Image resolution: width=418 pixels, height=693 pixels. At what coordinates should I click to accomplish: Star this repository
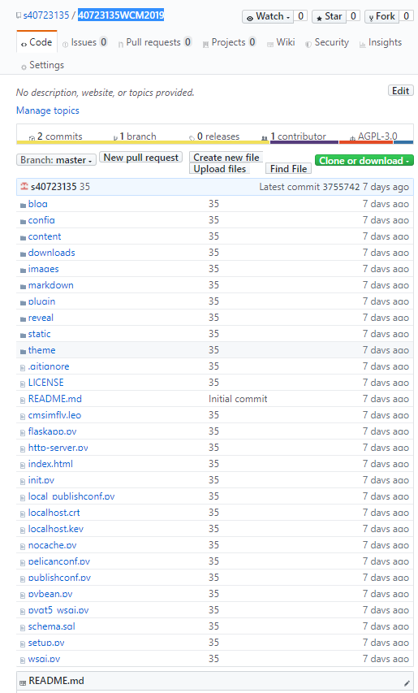[x=329, y=16]
